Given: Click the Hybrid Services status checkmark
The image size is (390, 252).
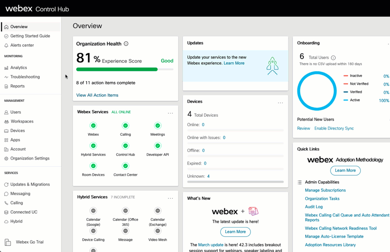Looking at the screenshot, I should click(x=93, y=146).
